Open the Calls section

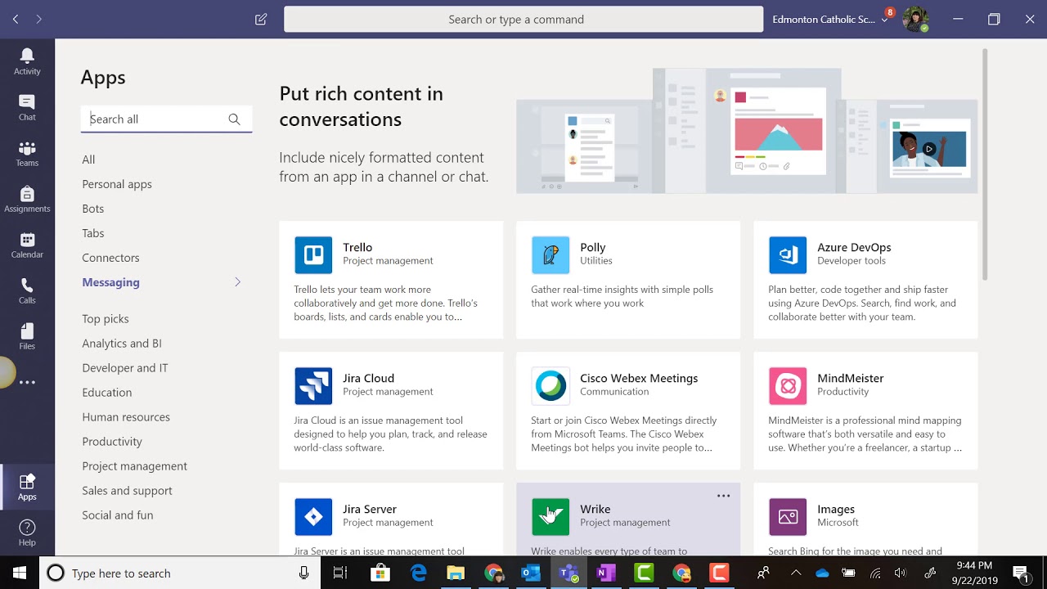click(27, 290)
